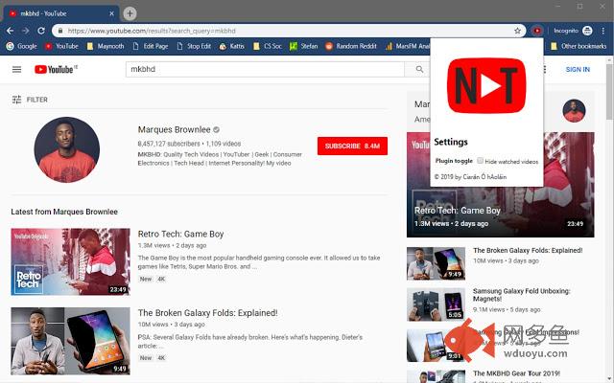Expand the Other bookmarks folder
This screenshot has width=614, height=383.
(x=579, y=46)
